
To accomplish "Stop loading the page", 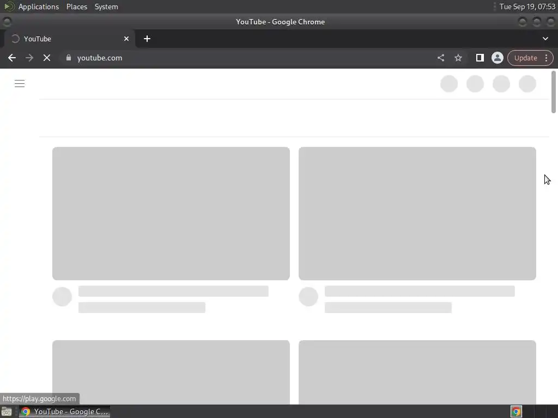I will (47, 58).
